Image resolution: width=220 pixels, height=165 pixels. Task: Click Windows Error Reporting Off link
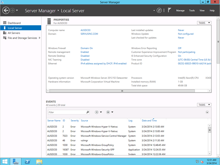click(179, 48)
